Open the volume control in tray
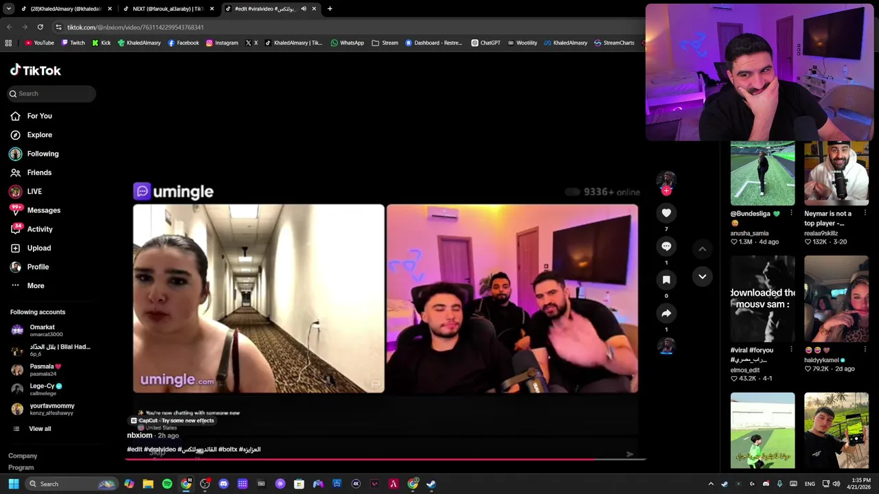 pos(836,484)
